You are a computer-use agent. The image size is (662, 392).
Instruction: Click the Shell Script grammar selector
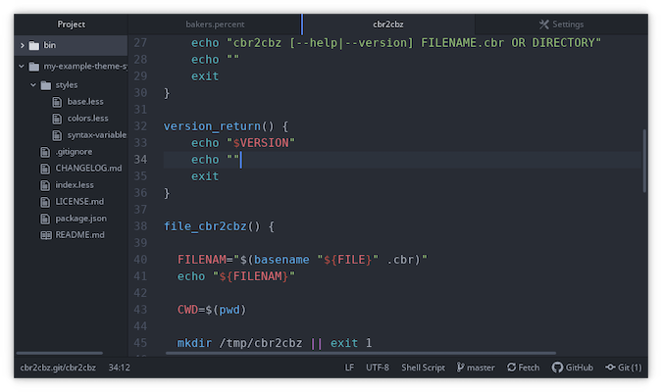point(422,367)
